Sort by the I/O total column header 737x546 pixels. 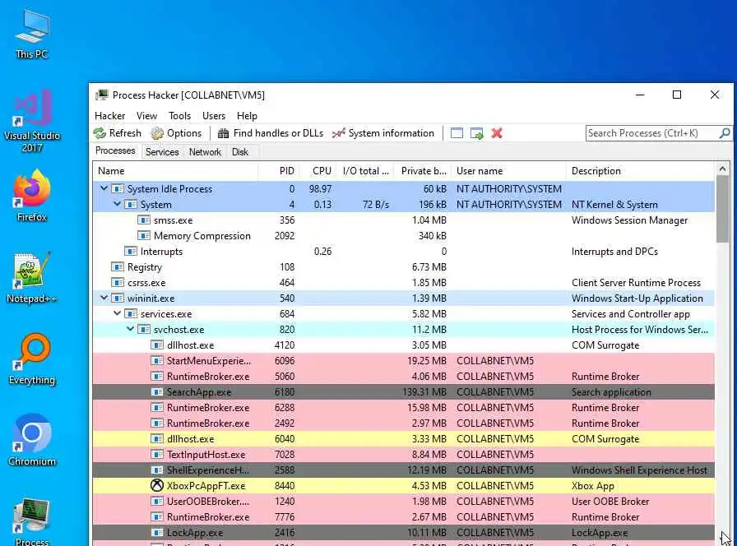365,171
